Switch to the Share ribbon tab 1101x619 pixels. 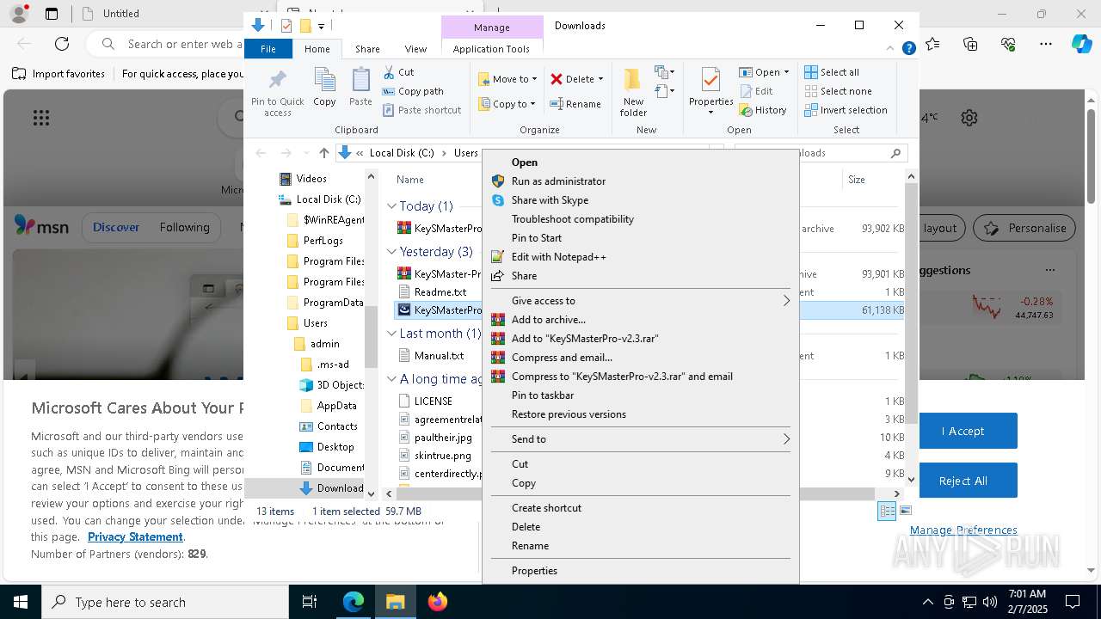(x=367, y=49)
